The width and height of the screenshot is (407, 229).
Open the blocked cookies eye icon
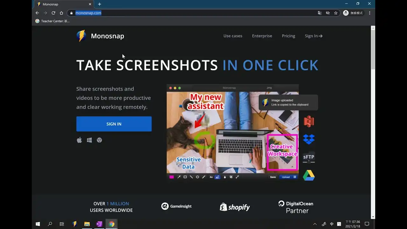[x=328, y=13]
